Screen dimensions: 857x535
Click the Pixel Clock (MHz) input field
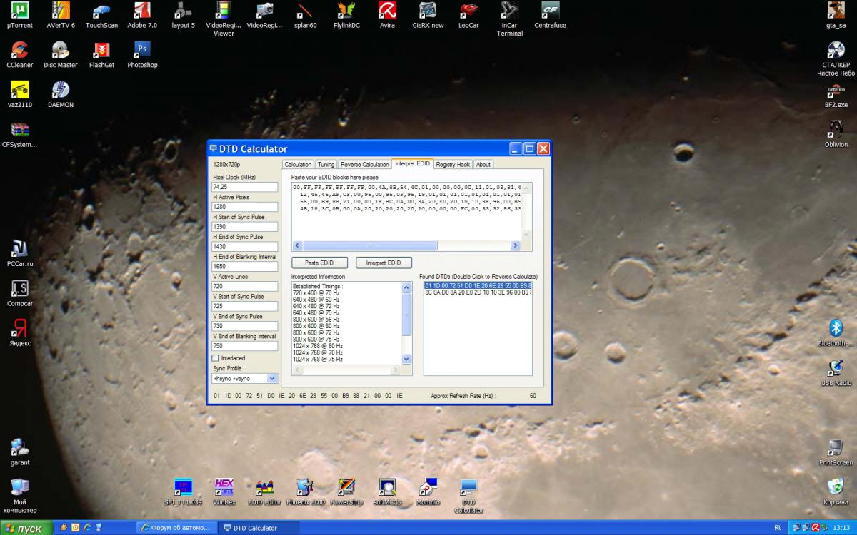tap(244, 187)
